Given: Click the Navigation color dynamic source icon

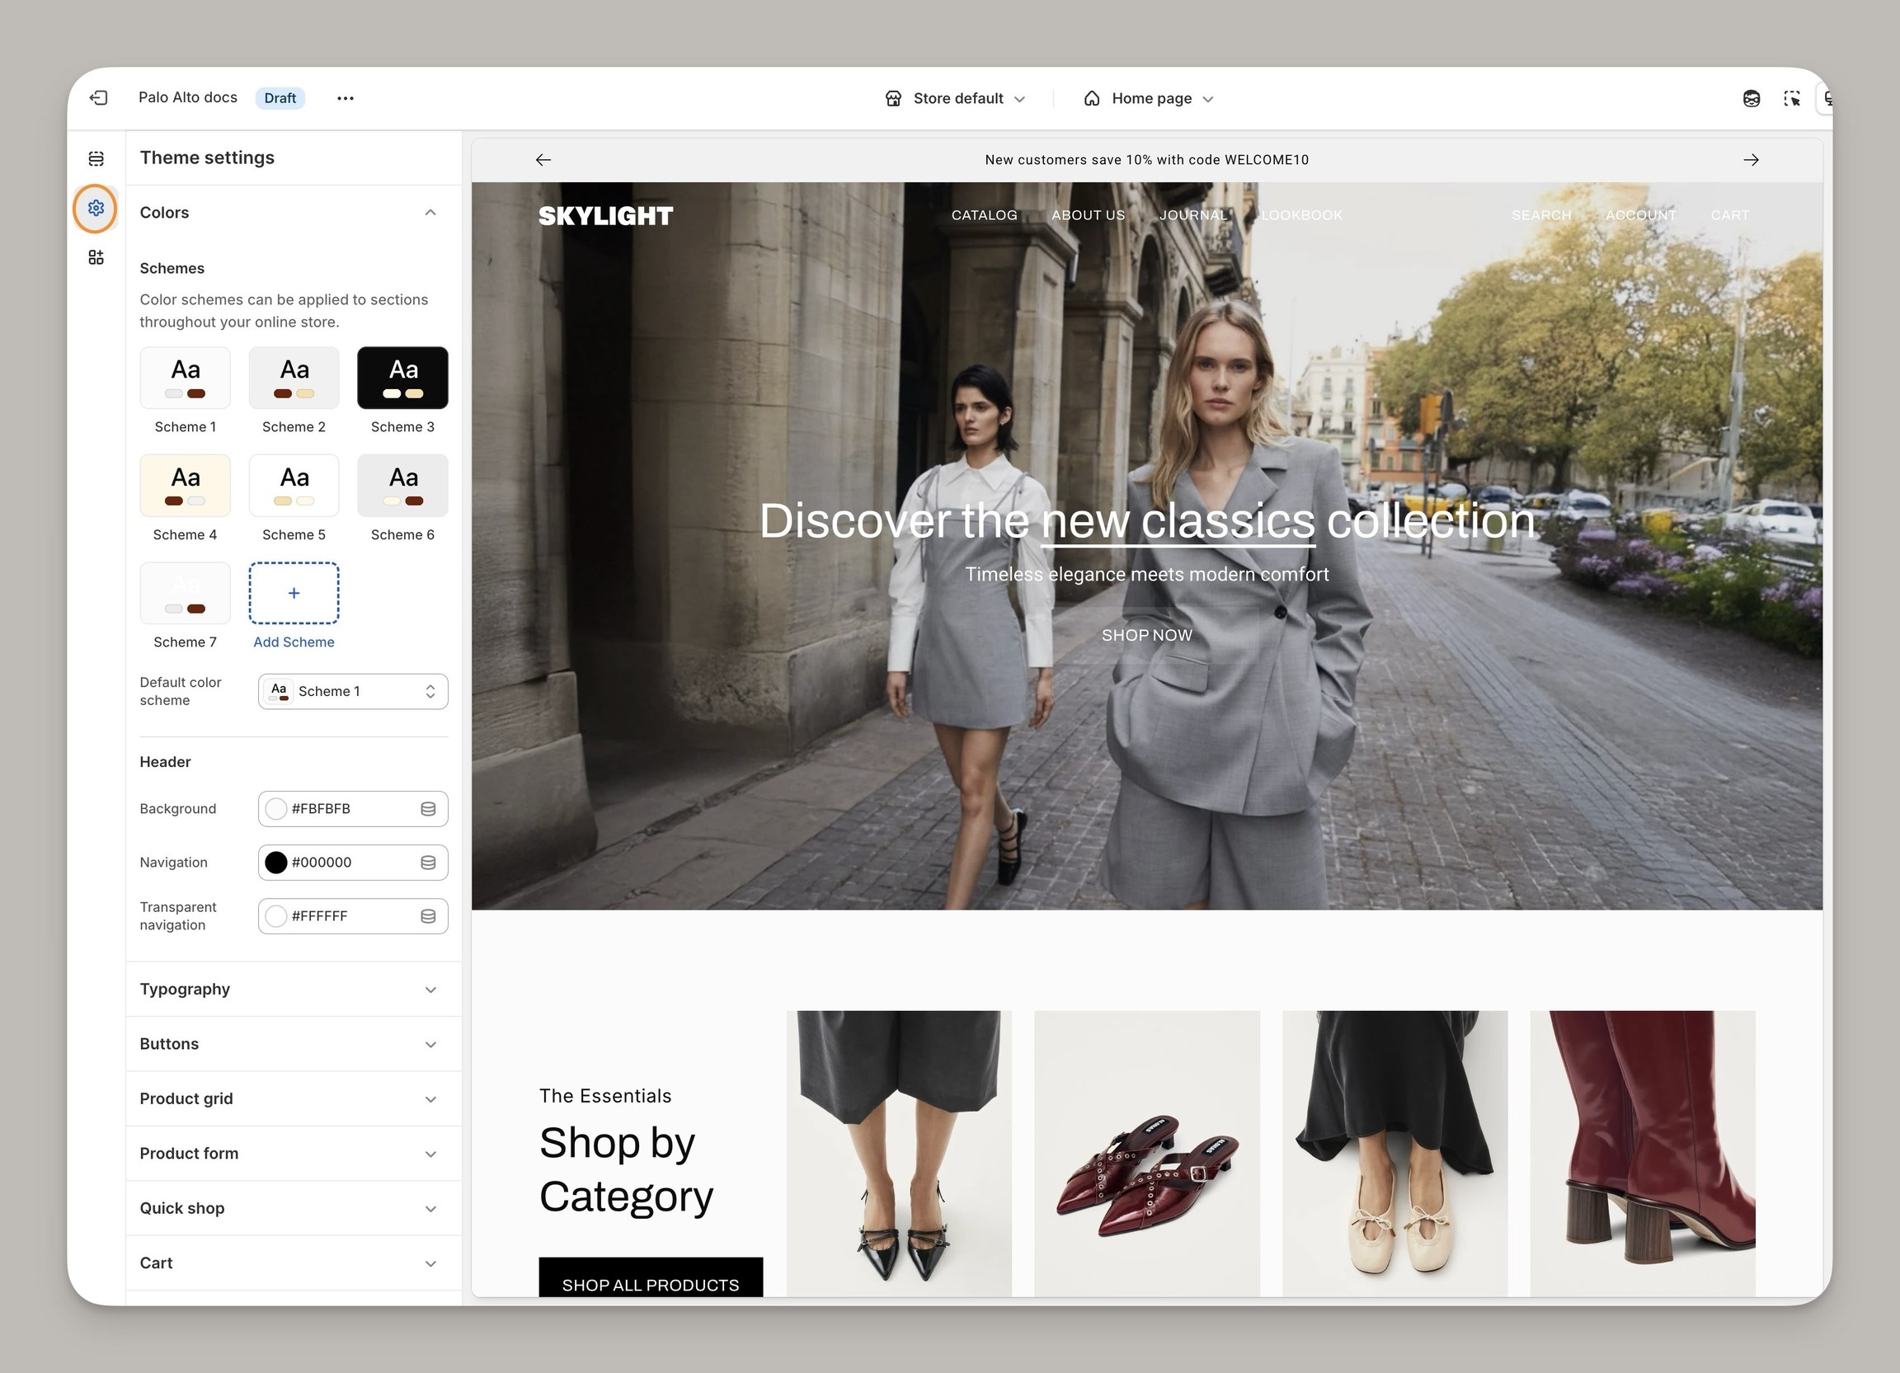Looking at the screenshot, I should coord(428,863).
